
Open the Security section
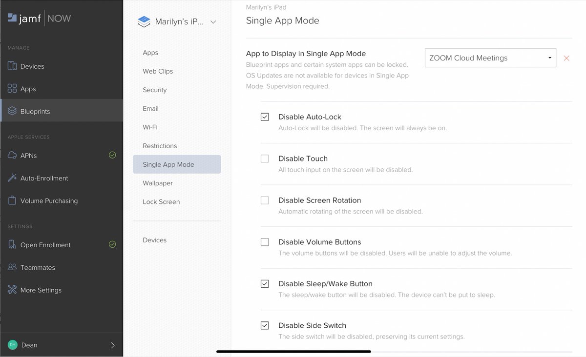155,90
